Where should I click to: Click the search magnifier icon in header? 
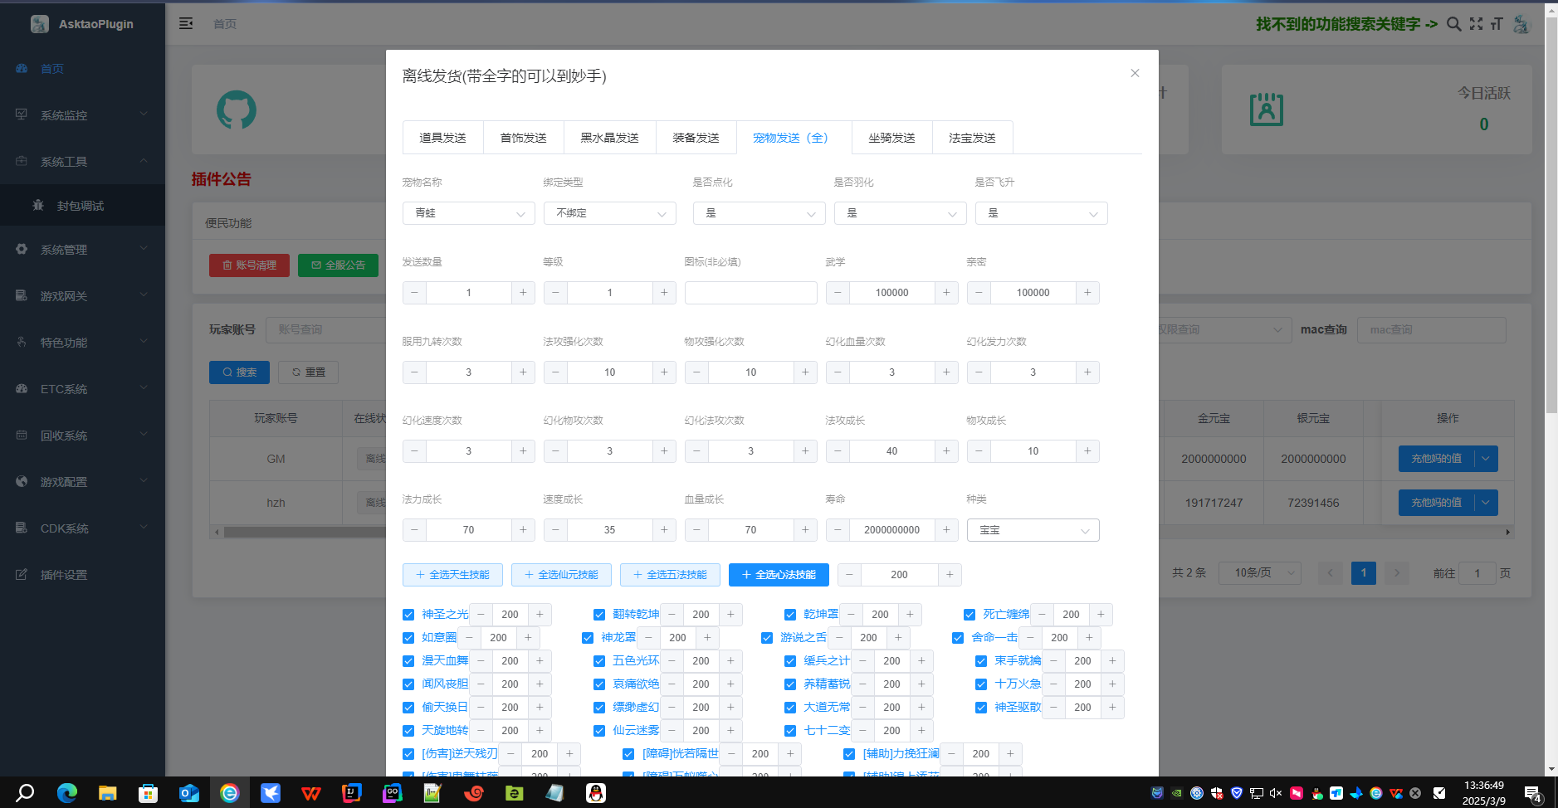tap(1453, 24)
